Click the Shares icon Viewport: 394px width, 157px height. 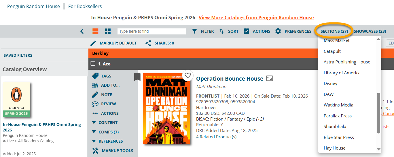point(148,43)
